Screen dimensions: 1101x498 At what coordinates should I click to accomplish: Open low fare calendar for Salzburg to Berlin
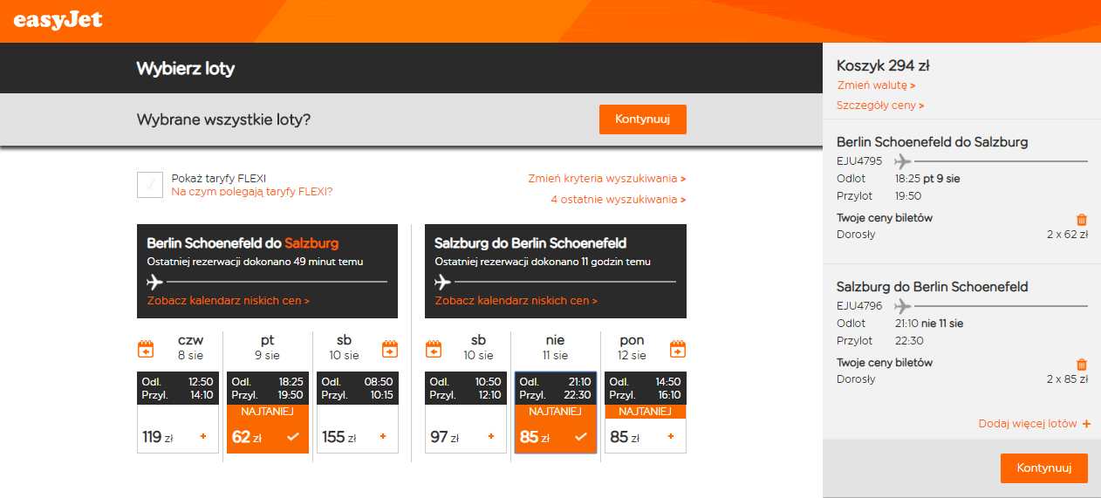tap(516, 301)
